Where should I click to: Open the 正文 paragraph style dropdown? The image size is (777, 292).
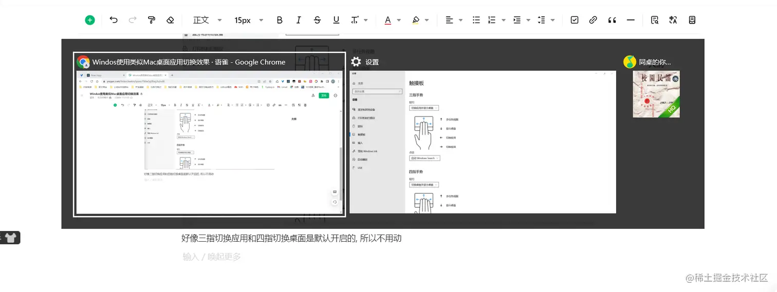coord(207,20)
